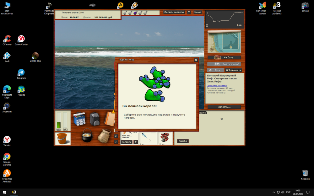Open the gray backpack inventory

pyautogui.click(x=95, y=119)
